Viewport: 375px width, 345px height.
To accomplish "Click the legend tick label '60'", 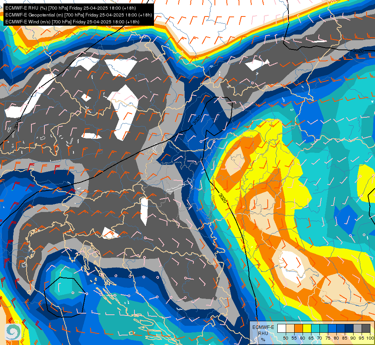I will [x=303, y=338].
